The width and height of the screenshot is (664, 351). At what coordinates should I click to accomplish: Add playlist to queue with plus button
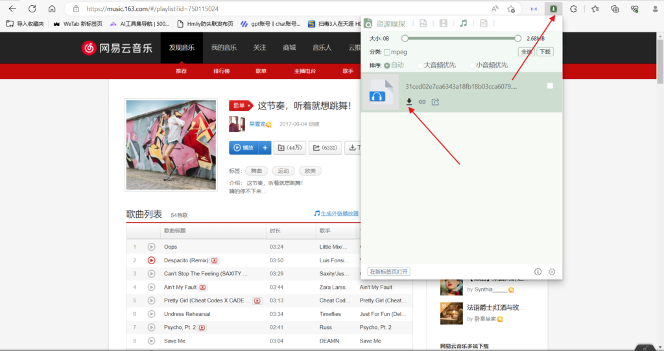click(x=265, y=148)
